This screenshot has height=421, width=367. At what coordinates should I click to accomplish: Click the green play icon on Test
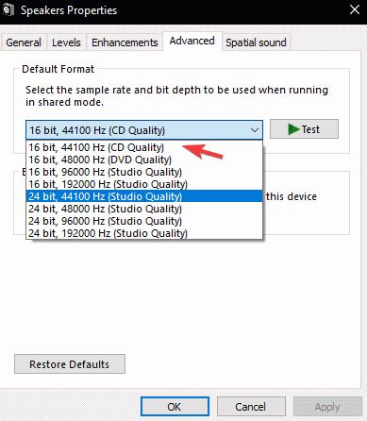293,129
